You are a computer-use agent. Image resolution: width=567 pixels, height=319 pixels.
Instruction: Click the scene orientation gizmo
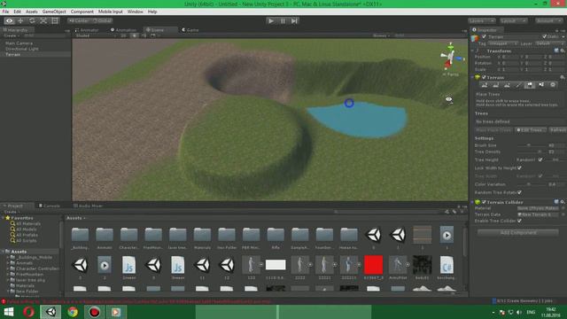[450, 58]
